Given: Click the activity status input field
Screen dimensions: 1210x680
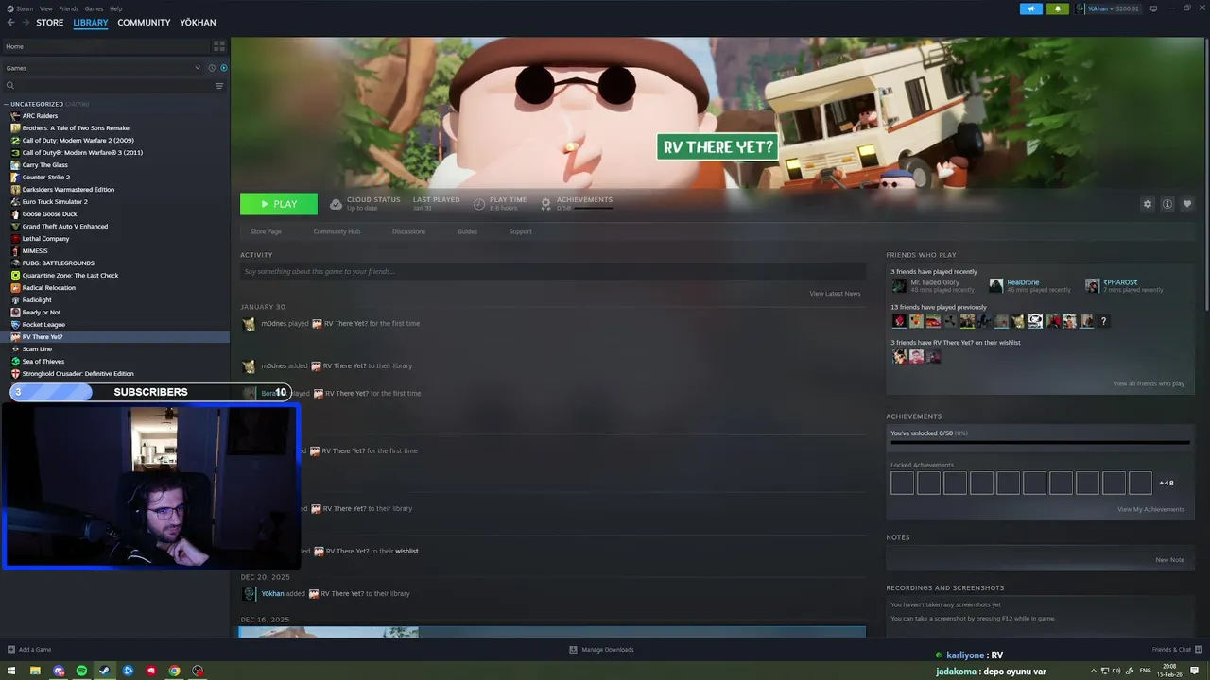Looking at the screenshot, I should tap(553, 272).
